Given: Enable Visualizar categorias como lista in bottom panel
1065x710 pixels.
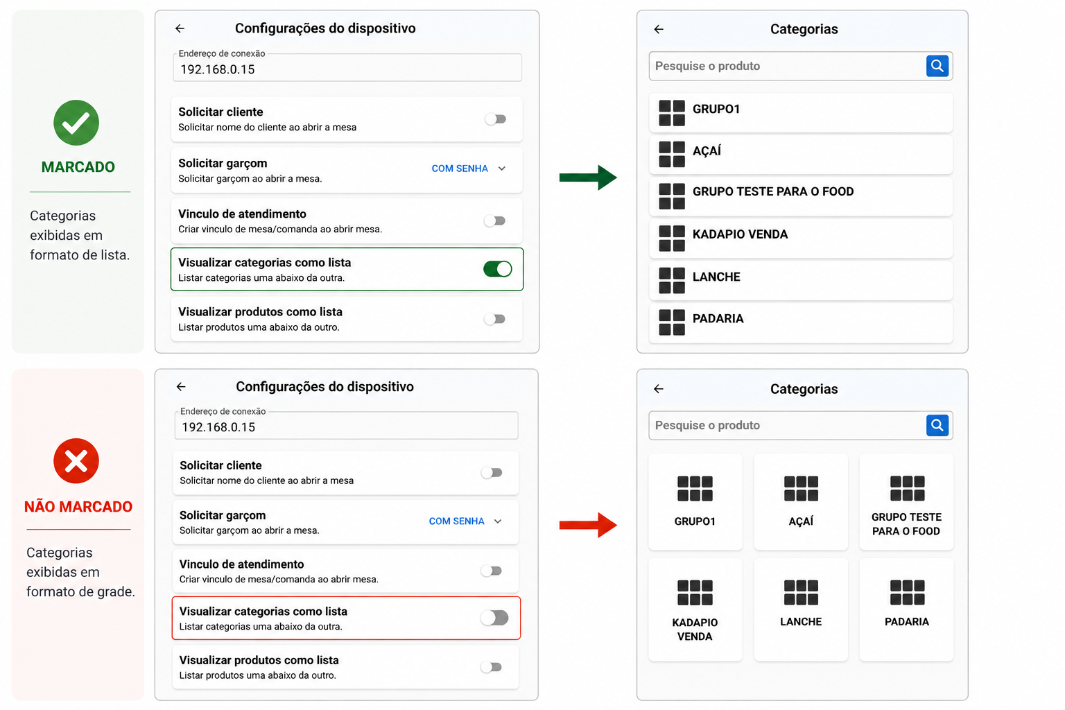Looking at the screenshot, I should pos(494,618).
